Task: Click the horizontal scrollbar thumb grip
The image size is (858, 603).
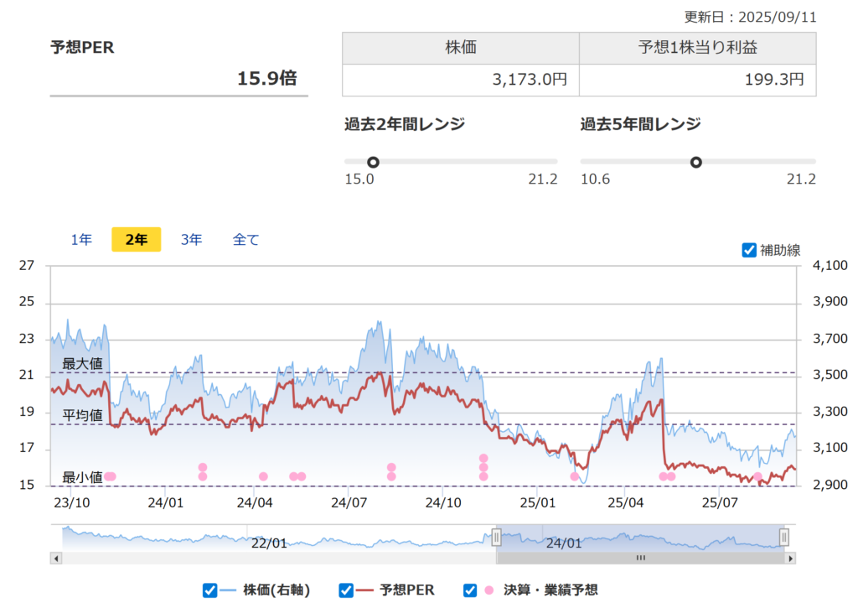Action: pos(641,558)
